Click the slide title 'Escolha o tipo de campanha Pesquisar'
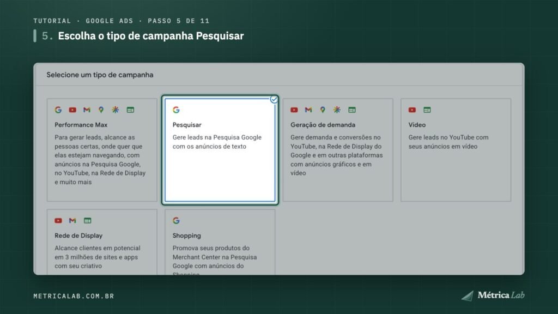The width and height of the screenshot is (558, 314). pyautogui.click(x=151, y=36)
